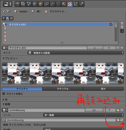Uncheck the テクスチャ.003 slot enable checkbox
This screenshot has height=130, width=126.
111,24
